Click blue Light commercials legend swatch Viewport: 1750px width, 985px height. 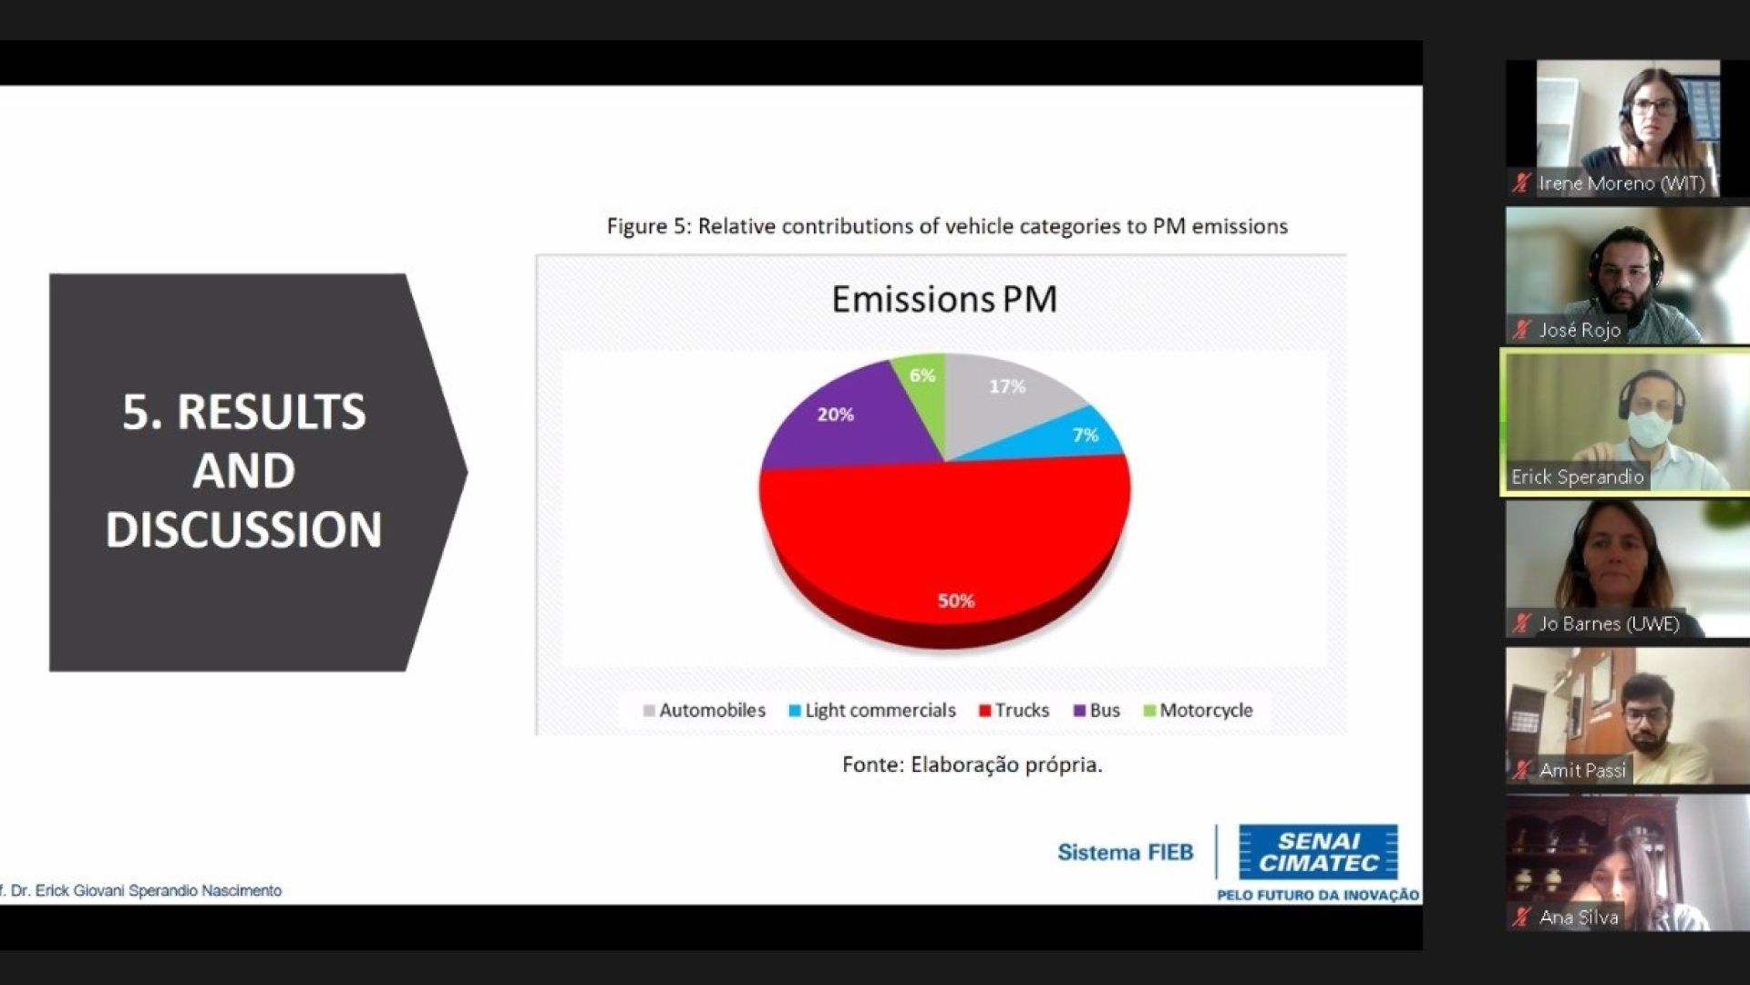[795, 711]
